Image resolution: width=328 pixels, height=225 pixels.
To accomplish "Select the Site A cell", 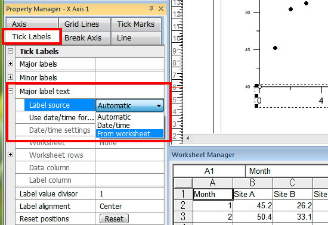I will tap(253, 194).
